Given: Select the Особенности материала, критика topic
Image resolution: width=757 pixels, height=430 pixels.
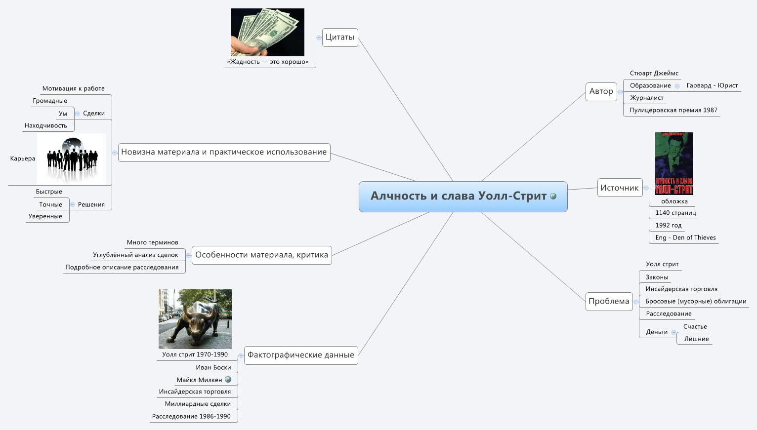Looking at the screenshot, I should pos(262,255).
